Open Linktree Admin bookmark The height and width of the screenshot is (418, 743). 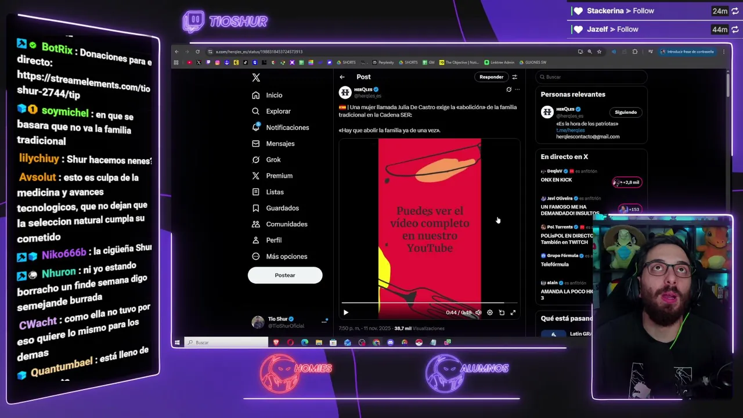tap(499, 62)
